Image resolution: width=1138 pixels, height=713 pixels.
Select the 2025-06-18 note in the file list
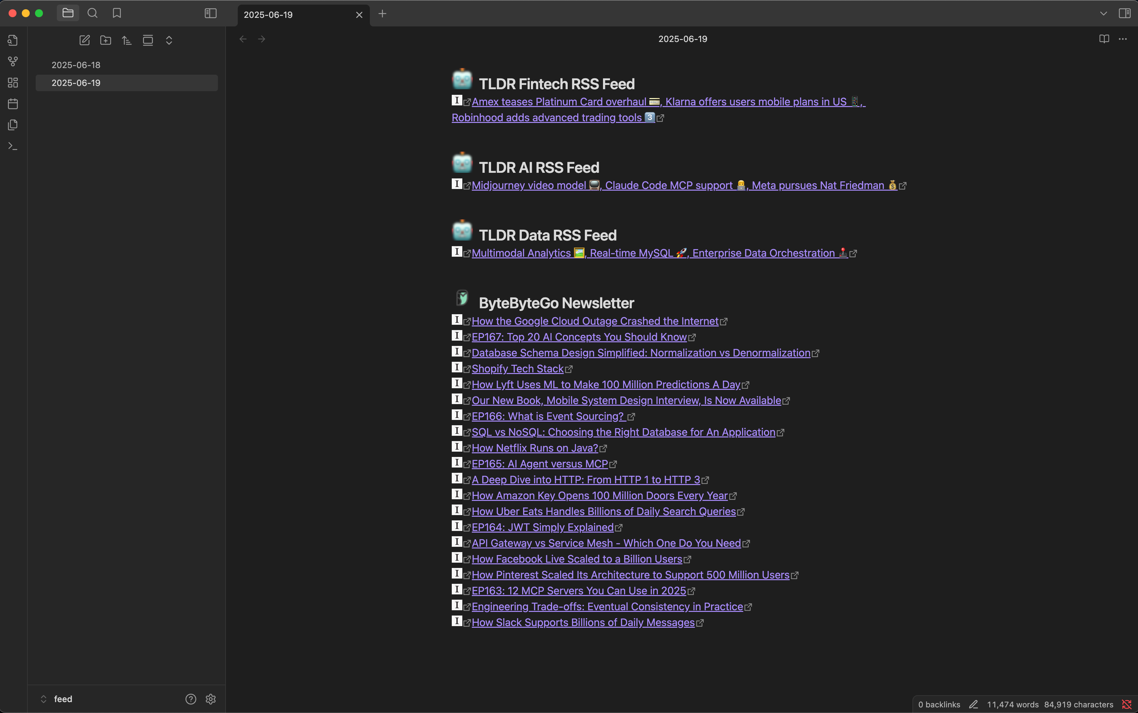click(x=76, y=65)
